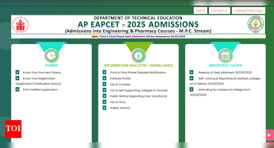Click arrow icon beside PUBLIC NOTICE
This screenshot has width=274, height=148.
tap(104, 108)
